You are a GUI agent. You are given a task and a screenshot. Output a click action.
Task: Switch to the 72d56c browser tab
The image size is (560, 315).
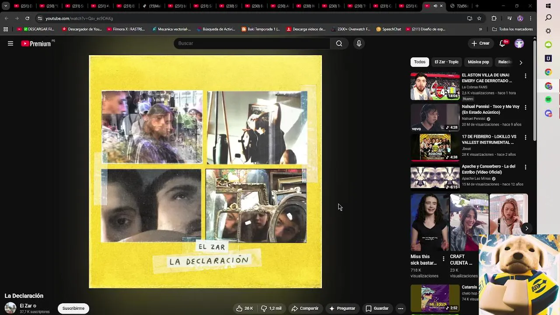[x=460, y=6]
